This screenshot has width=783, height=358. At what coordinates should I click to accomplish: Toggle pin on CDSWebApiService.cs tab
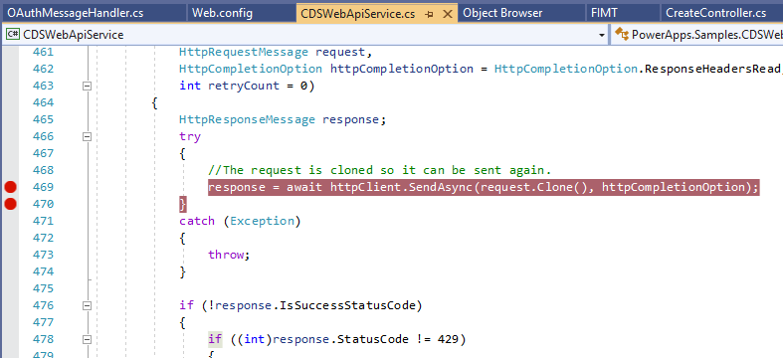[429, 15]
